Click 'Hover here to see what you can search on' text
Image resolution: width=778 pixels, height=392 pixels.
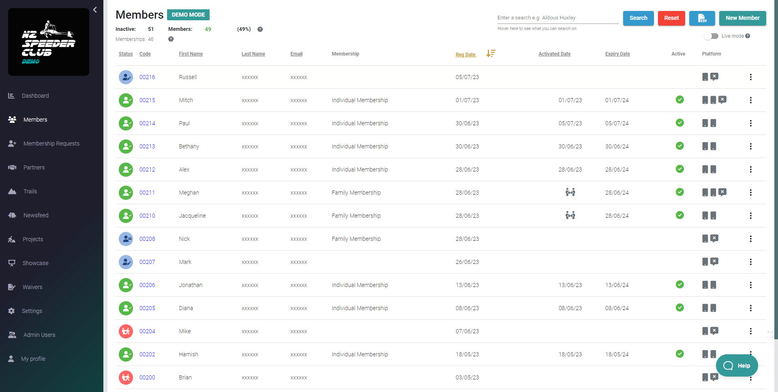(x=537, y=28)
